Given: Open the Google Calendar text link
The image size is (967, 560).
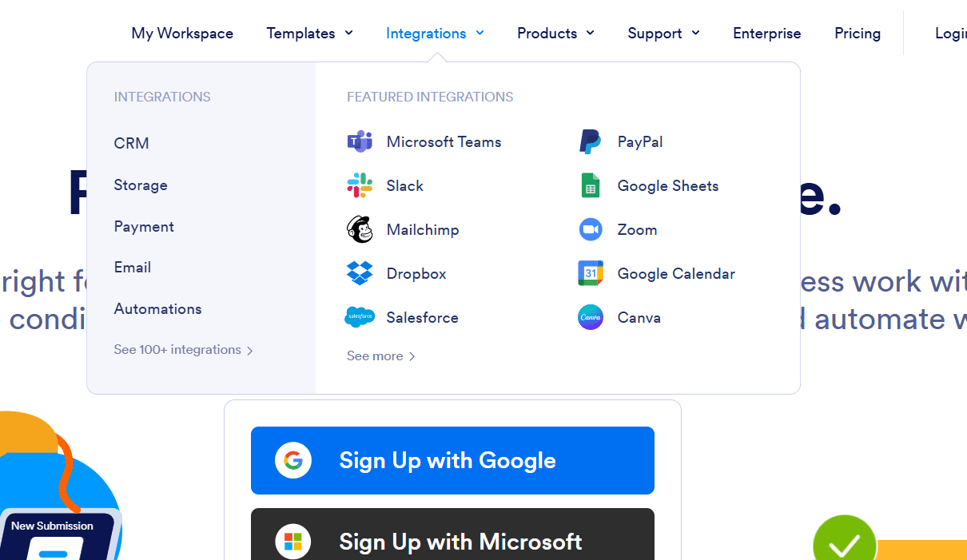Looking at the screenshot, I should click(676, 273).
